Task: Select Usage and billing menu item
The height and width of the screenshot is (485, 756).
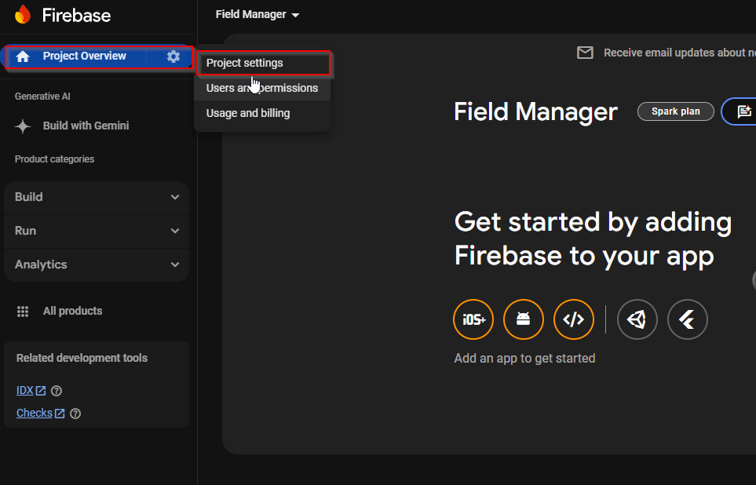Action: tap(263, 113)
